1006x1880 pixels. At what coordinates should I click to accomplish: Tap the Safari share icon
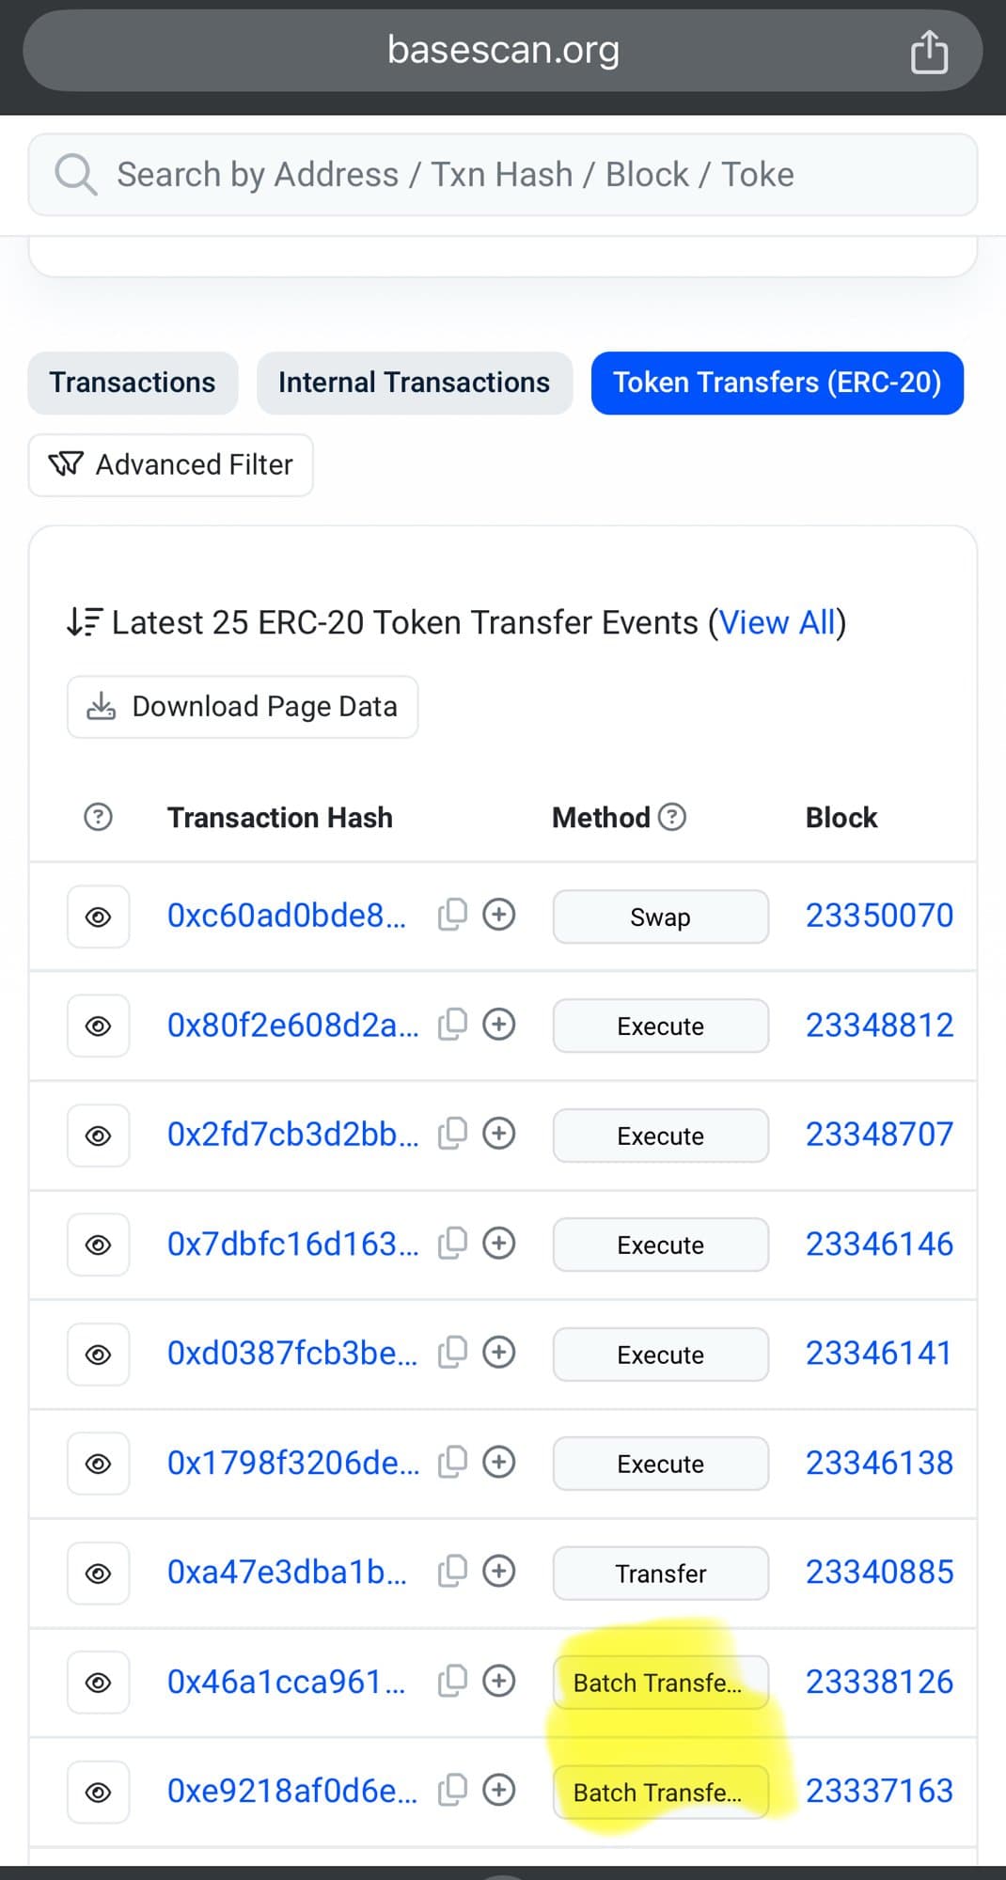pos(929,52)
